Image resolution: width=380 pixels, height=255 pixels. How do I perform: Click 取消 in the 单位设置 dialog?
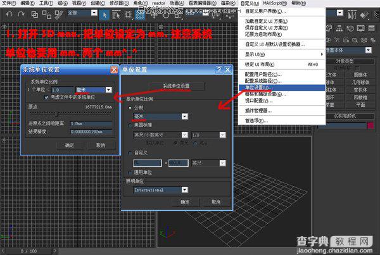click(x=216, y=202)
